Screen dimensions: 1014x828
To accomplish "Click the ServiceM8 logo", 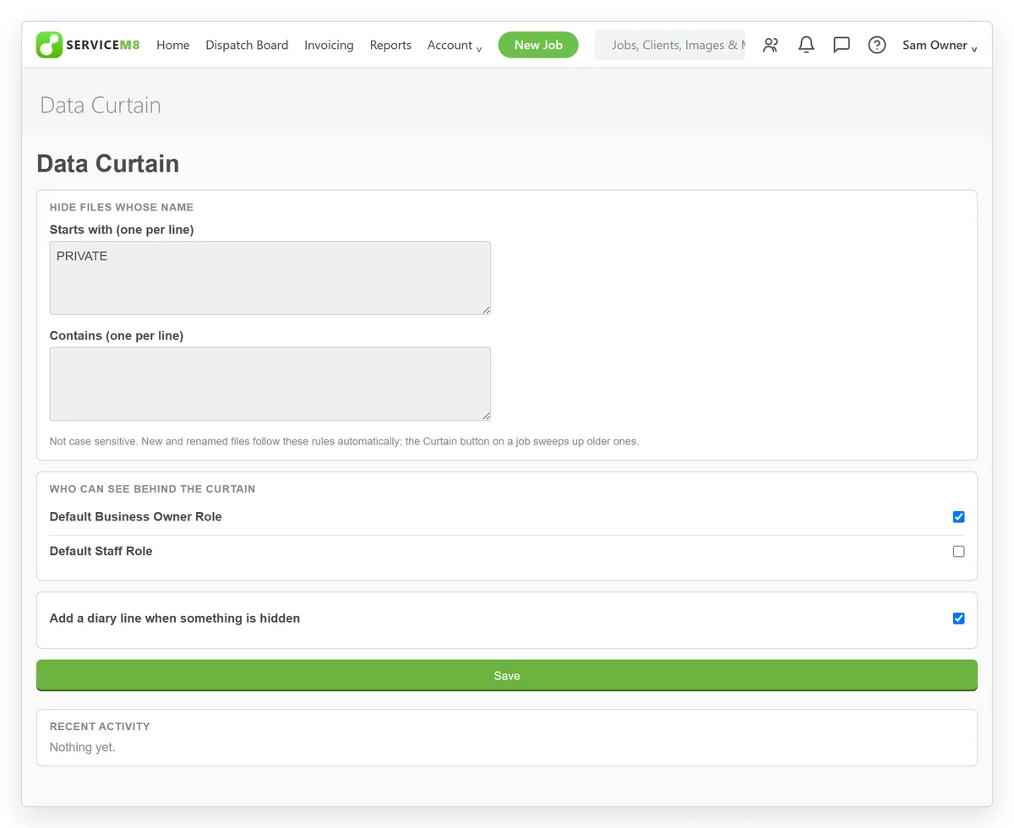I will point(88,45).
